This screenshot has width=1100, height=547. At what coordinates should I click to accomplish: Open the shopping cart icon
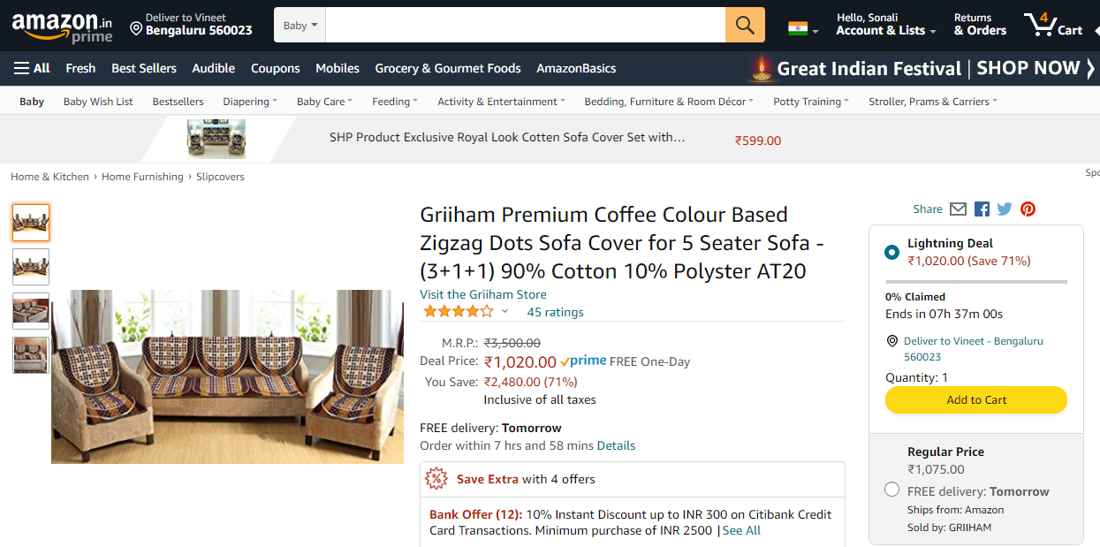(x=1052, y=25)
